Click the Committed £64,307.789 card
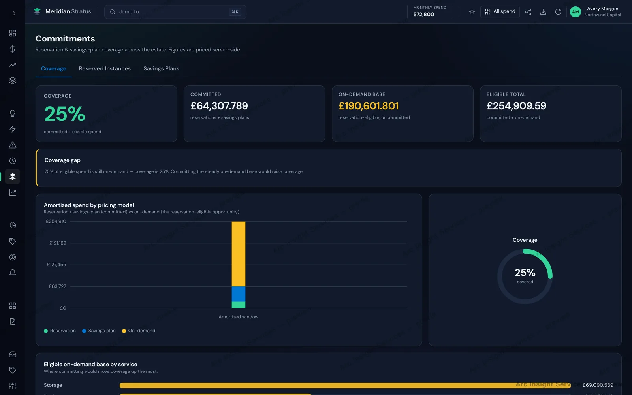Image resolution: width=632 pixels, height=395 pixels. pyautogui.click(x=254, y=114)
